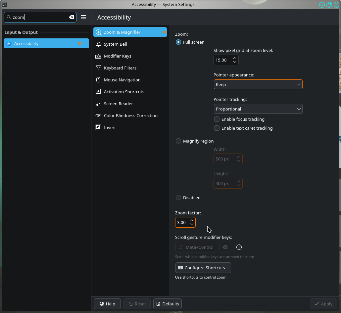Screen dimensions: 341x313
Task: Open Color Blindness Correction page
Action: tap(130, 115)
